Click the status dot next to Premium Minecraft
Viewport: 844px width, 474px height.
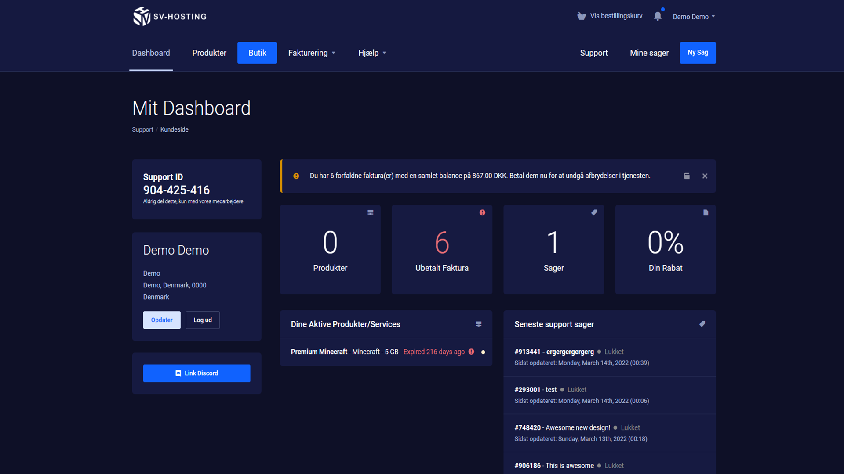point(483,352)
